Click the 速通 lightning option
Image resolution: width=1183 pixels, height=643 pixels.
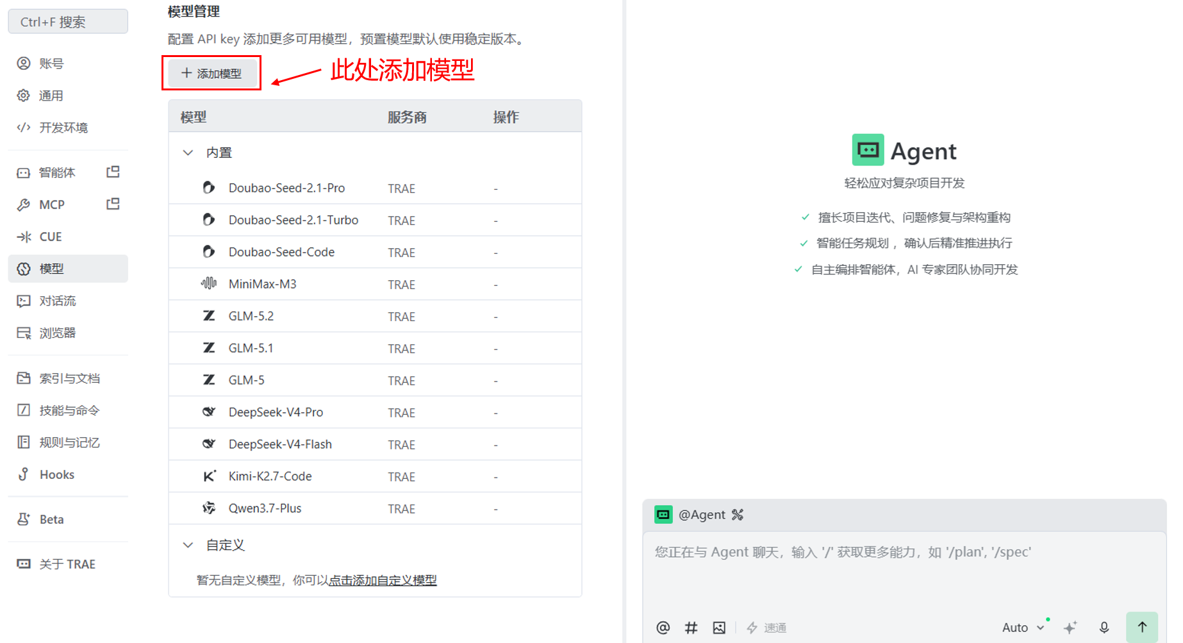point(766,628)
